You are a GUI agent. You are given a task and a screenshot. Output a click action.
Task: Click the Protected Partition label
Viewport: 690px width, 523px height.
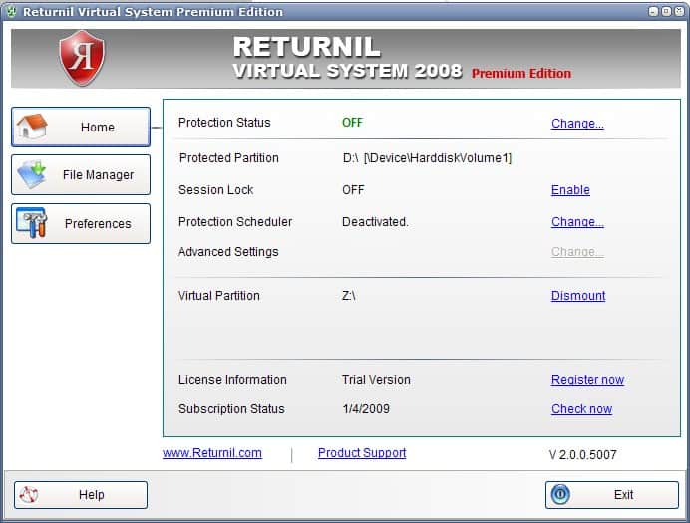(228, 158)
